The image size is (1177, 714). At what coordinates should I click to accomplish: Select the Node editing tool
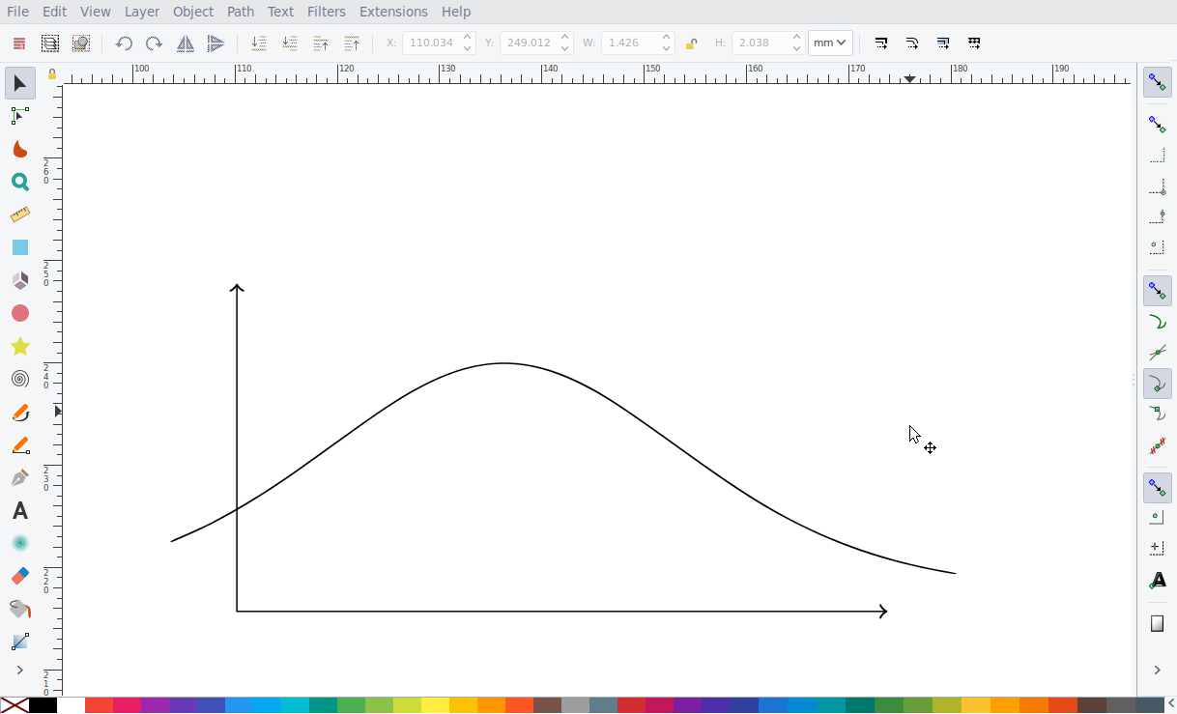click(x=19, y=115)
